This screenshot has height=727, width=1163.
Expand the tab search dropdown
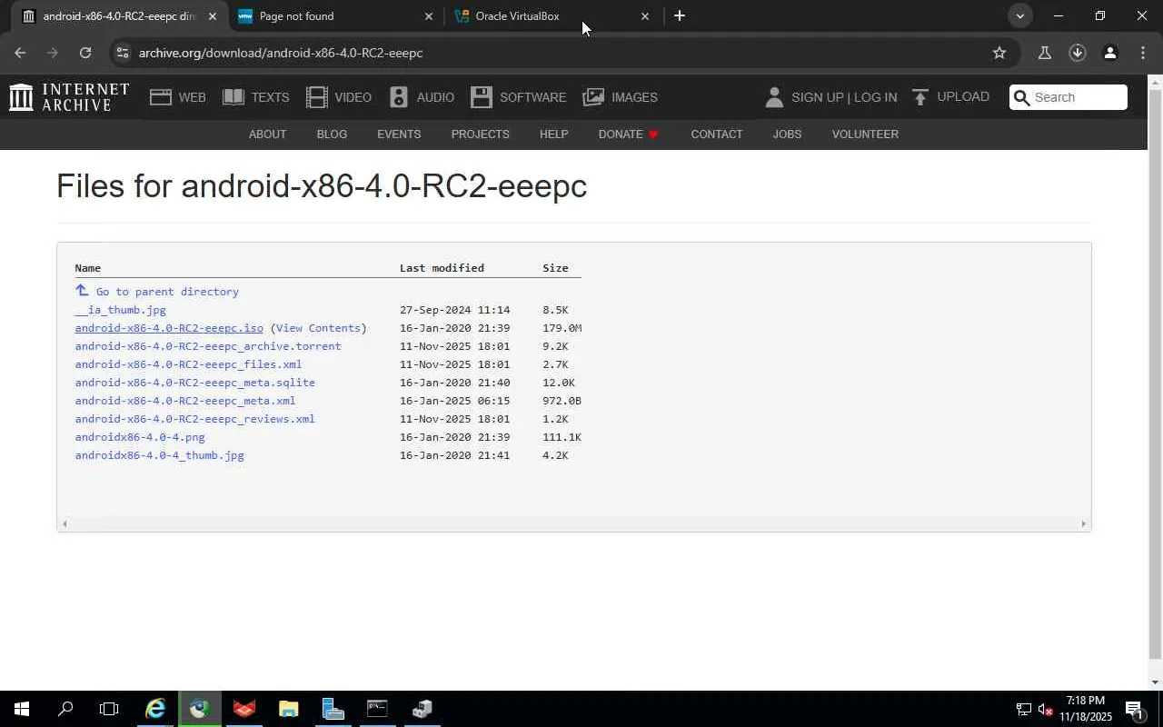click(x=1020, y=15)
